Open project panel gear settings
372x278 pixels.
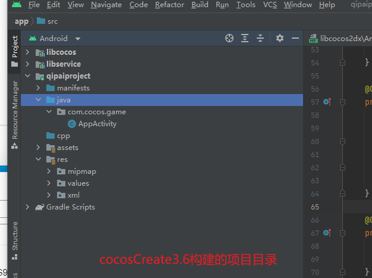(280, 38)
